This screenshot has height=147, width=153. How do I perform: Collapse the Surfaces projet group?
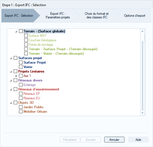point(11,58)
